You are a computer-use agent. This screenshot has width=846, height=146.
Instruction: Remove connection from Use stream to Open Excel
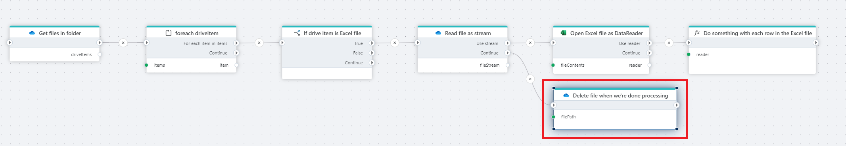(530, 43)
